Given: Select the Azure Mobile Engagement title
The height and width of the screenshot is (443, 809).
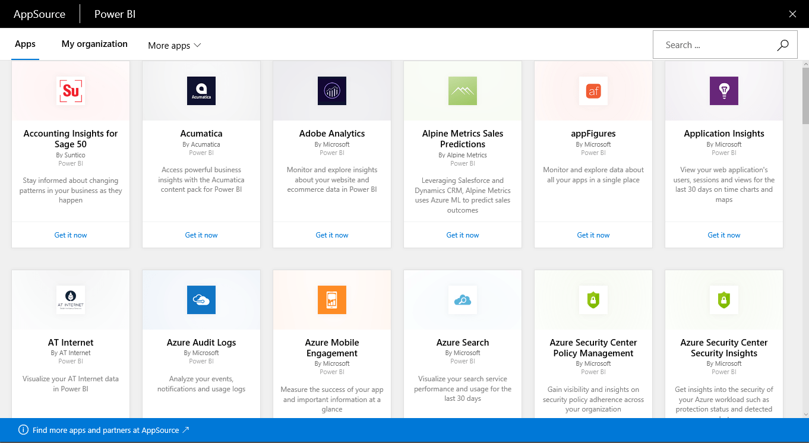Looking at the screenshot, I should pos(332,348).
